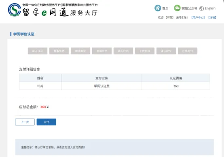Click the 上一步 previous step button
This screenshot has width=224, height=157.
click(25, 122)
